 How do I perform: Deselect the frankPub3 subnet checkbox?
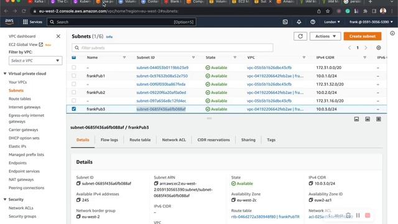coord(74,109)
